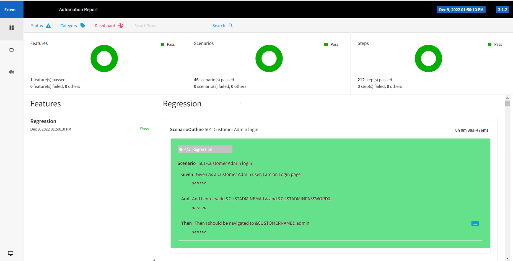
Task: Open the dashboard icon in left sidebar
Action: pyautogui.click(x=12, y=72)
